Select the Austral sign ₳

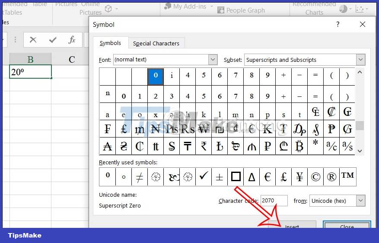108,146
